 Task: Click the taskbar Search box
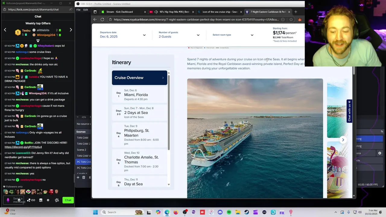coord(122,212)
